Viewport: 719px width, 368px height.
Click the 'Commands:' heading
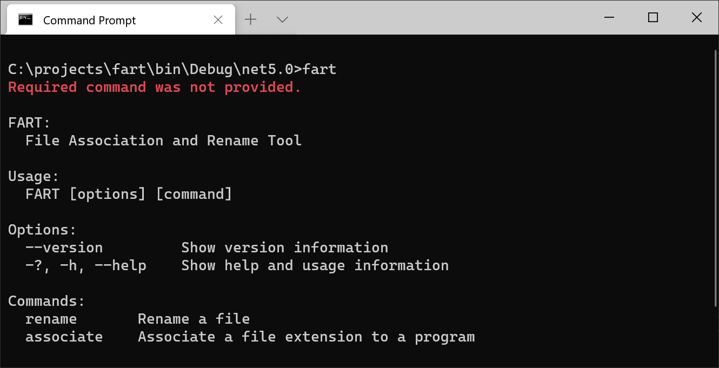[x=46, y=301]
